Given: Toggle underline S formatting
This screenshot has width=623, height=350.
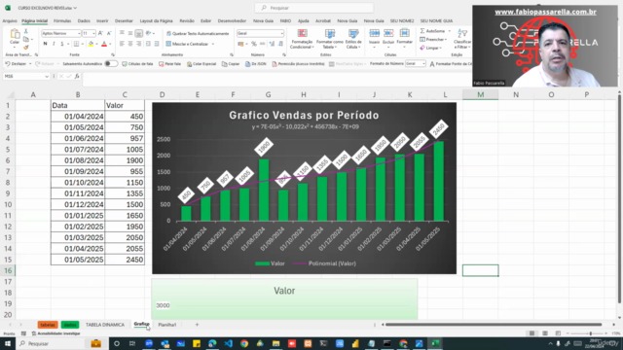Looking at the screenshot, I should tap(62, 44).
